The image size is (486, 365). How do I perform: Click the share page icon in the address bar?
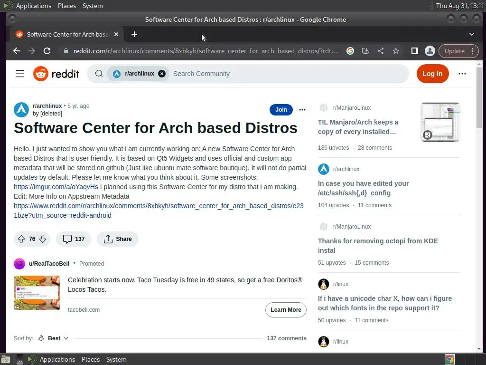click(381, 51)
